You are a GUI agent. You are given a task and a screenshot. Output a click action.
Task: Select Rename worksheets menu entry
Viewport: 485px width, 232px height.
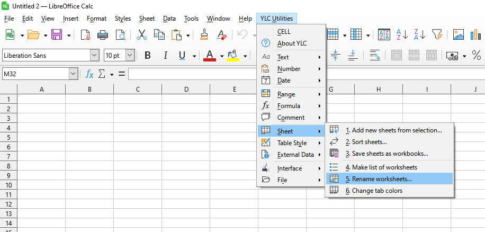click(x=378, y=179)
